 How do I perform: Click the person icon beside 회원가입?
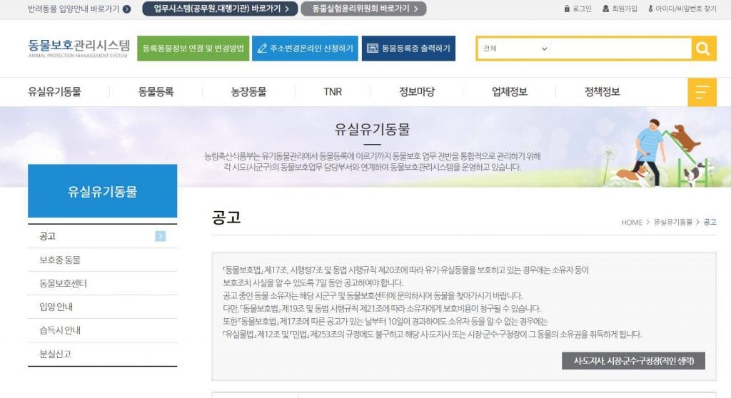(605, 9)
